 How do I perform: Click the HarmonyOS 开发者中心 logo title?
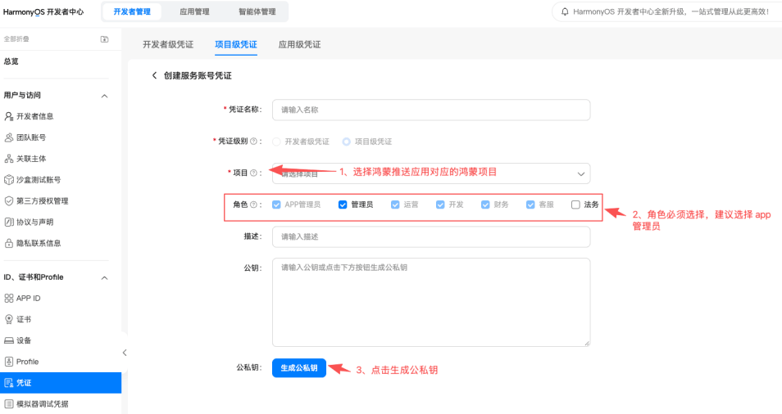43,11
